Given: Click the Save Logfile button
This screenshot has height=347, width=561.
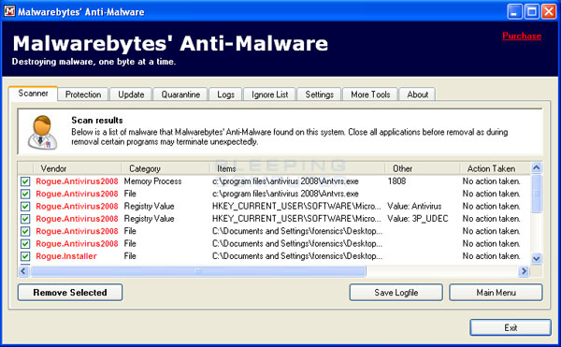Looking at the screenshot, I should [396, 293].
